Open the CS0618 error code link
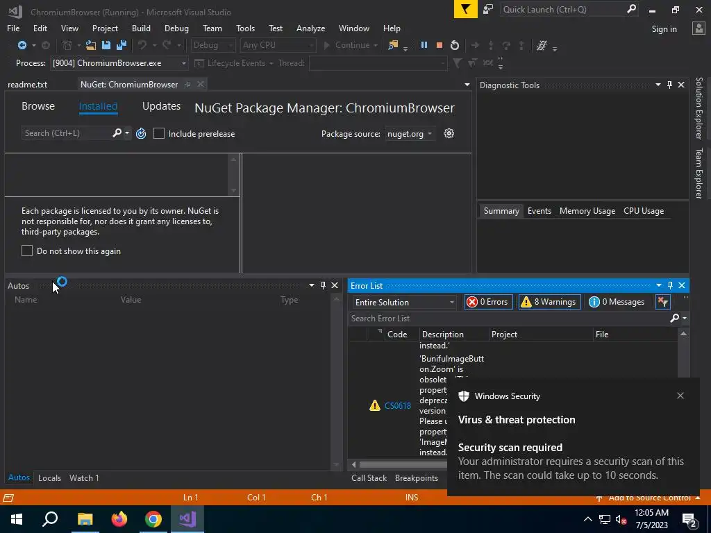Image resolution: width=711 pixels, height=533 pixels. point(398,405)
